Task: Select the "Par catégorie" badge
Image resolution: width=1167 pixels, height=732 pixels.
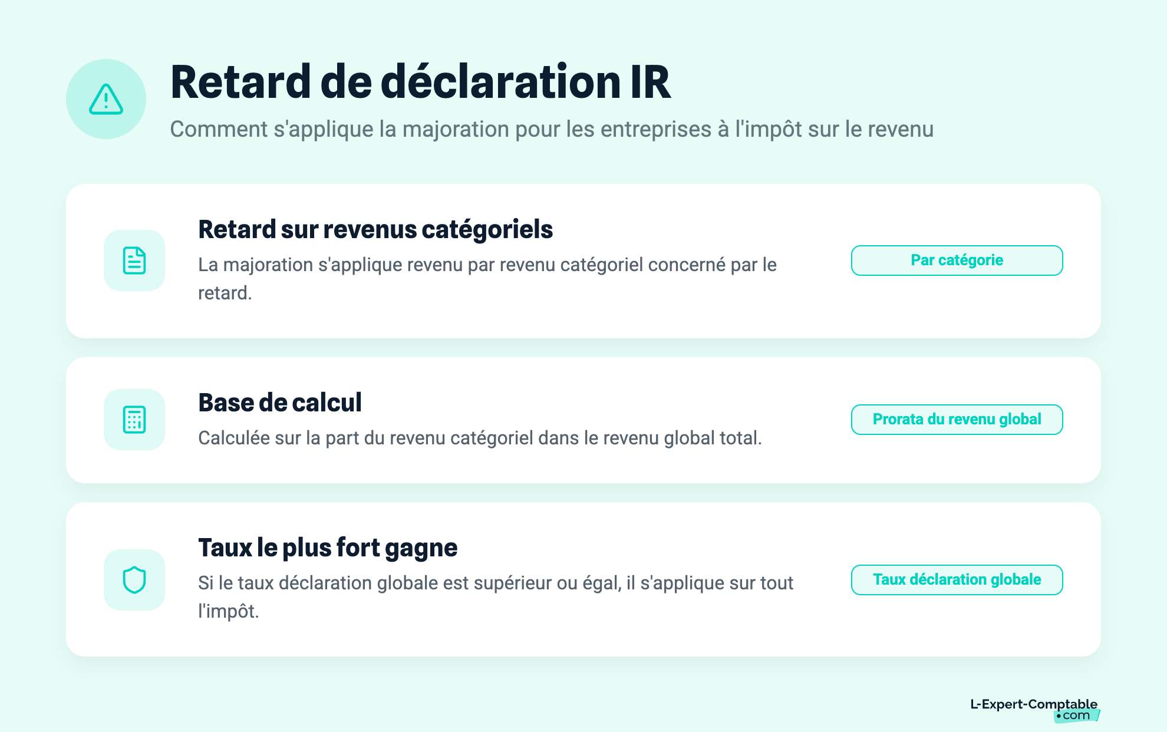Action: click(957, 261)
